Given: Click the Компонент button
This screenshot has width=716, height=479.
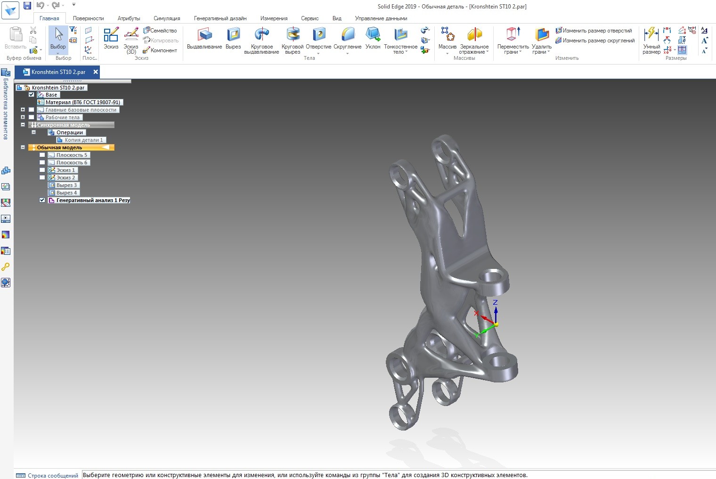Looking at the screenshot, I should (x=160, y=50).
